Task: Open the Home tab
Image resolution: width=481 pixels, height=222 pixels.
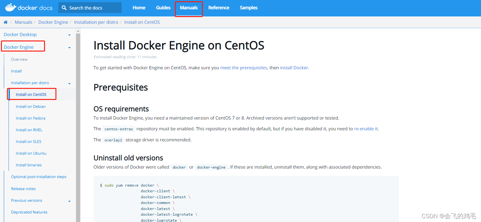Action: 139,8
